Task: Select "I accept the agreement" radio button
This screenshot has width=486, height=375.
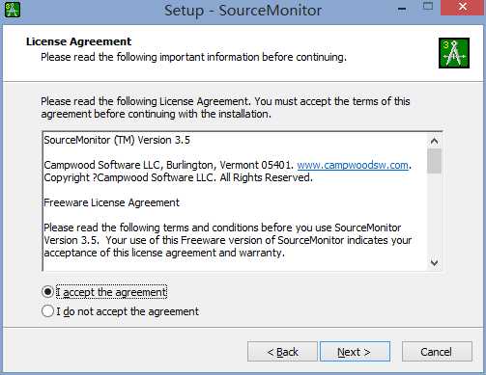Action: tap(47, 292)
